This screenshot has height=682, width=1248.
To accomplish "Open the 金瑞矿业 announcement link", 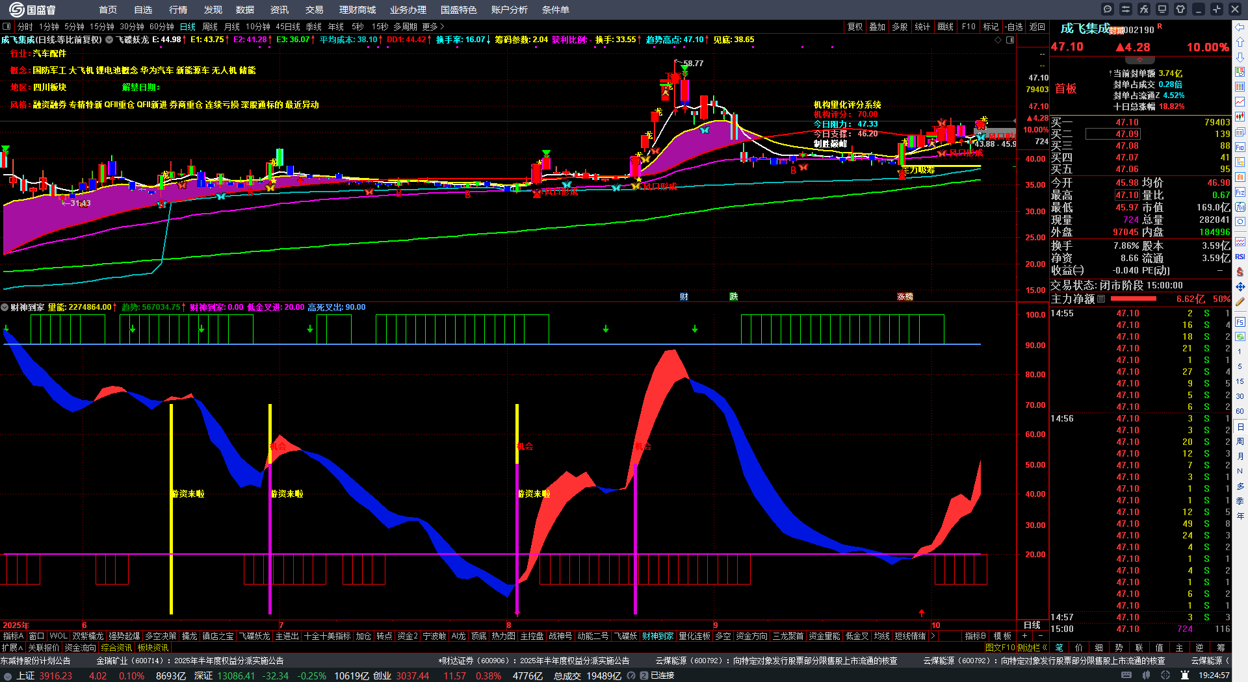I will pos(190,661).
